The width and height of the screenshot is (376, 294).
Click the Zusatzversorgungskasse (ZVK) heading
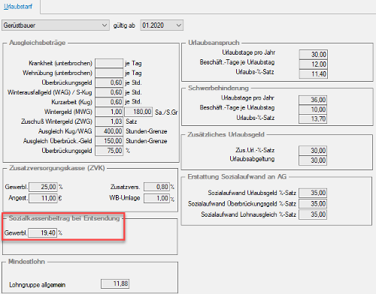click(57, 168)
